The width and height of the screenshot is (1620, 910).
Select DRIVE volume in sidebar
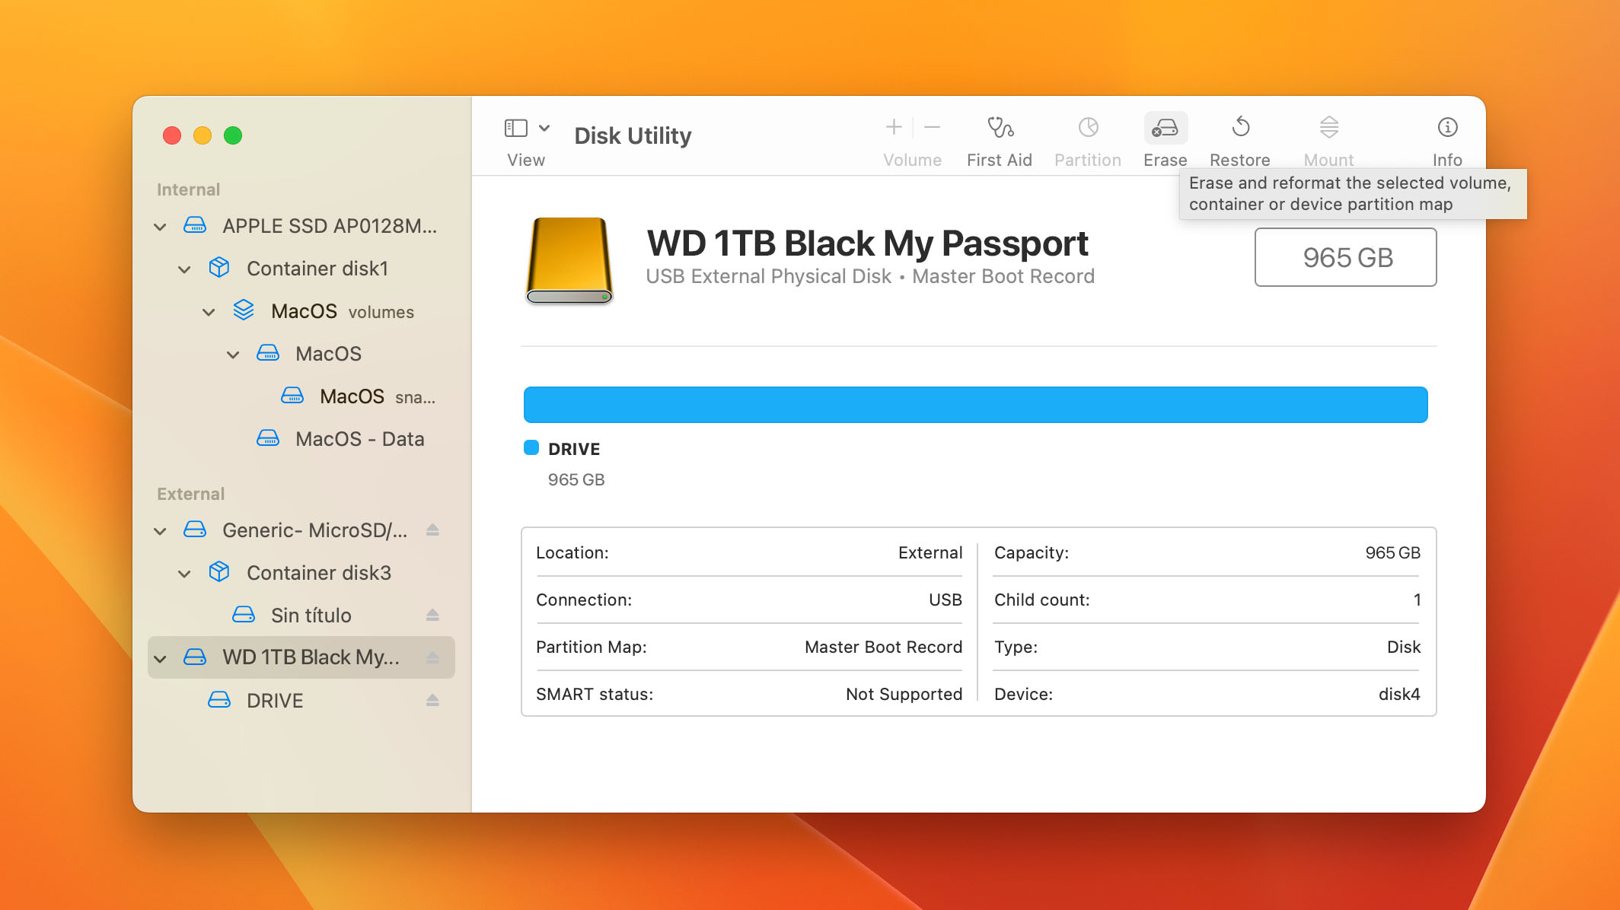click(x=301, y=701)
